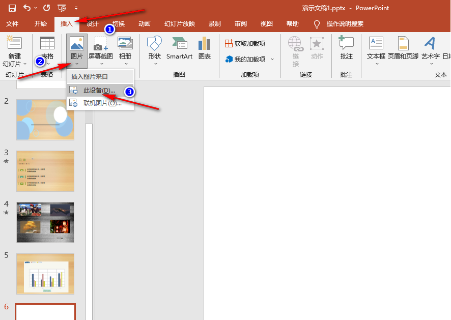
Task: Open the Customize Quick Access Toolbar arrow
Action: coord(76,9)
